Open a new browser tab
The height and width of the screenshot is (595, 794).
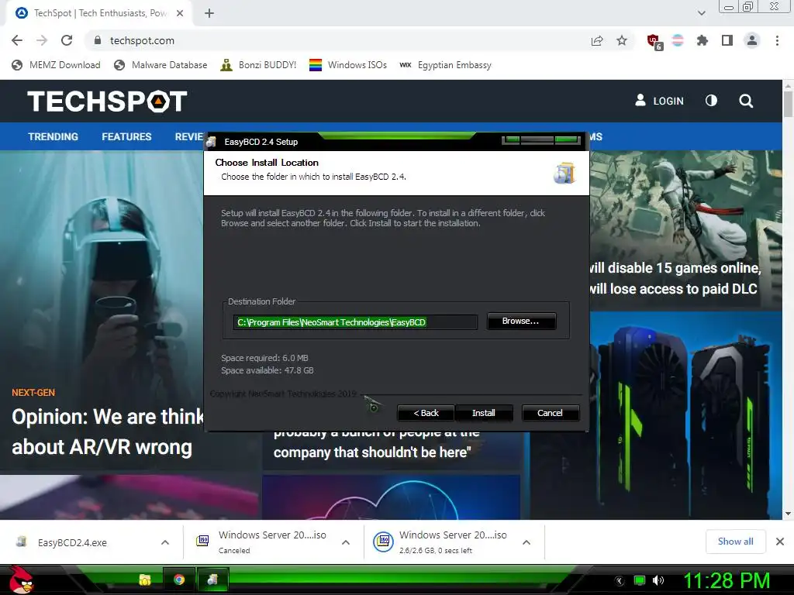point(209,13)
